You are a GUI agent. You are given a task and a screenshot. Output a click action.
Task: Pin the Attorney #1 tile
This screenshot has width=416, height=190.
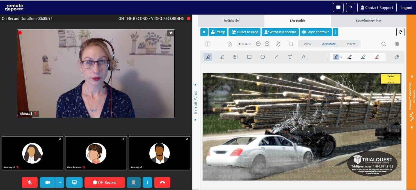[60, 139]
